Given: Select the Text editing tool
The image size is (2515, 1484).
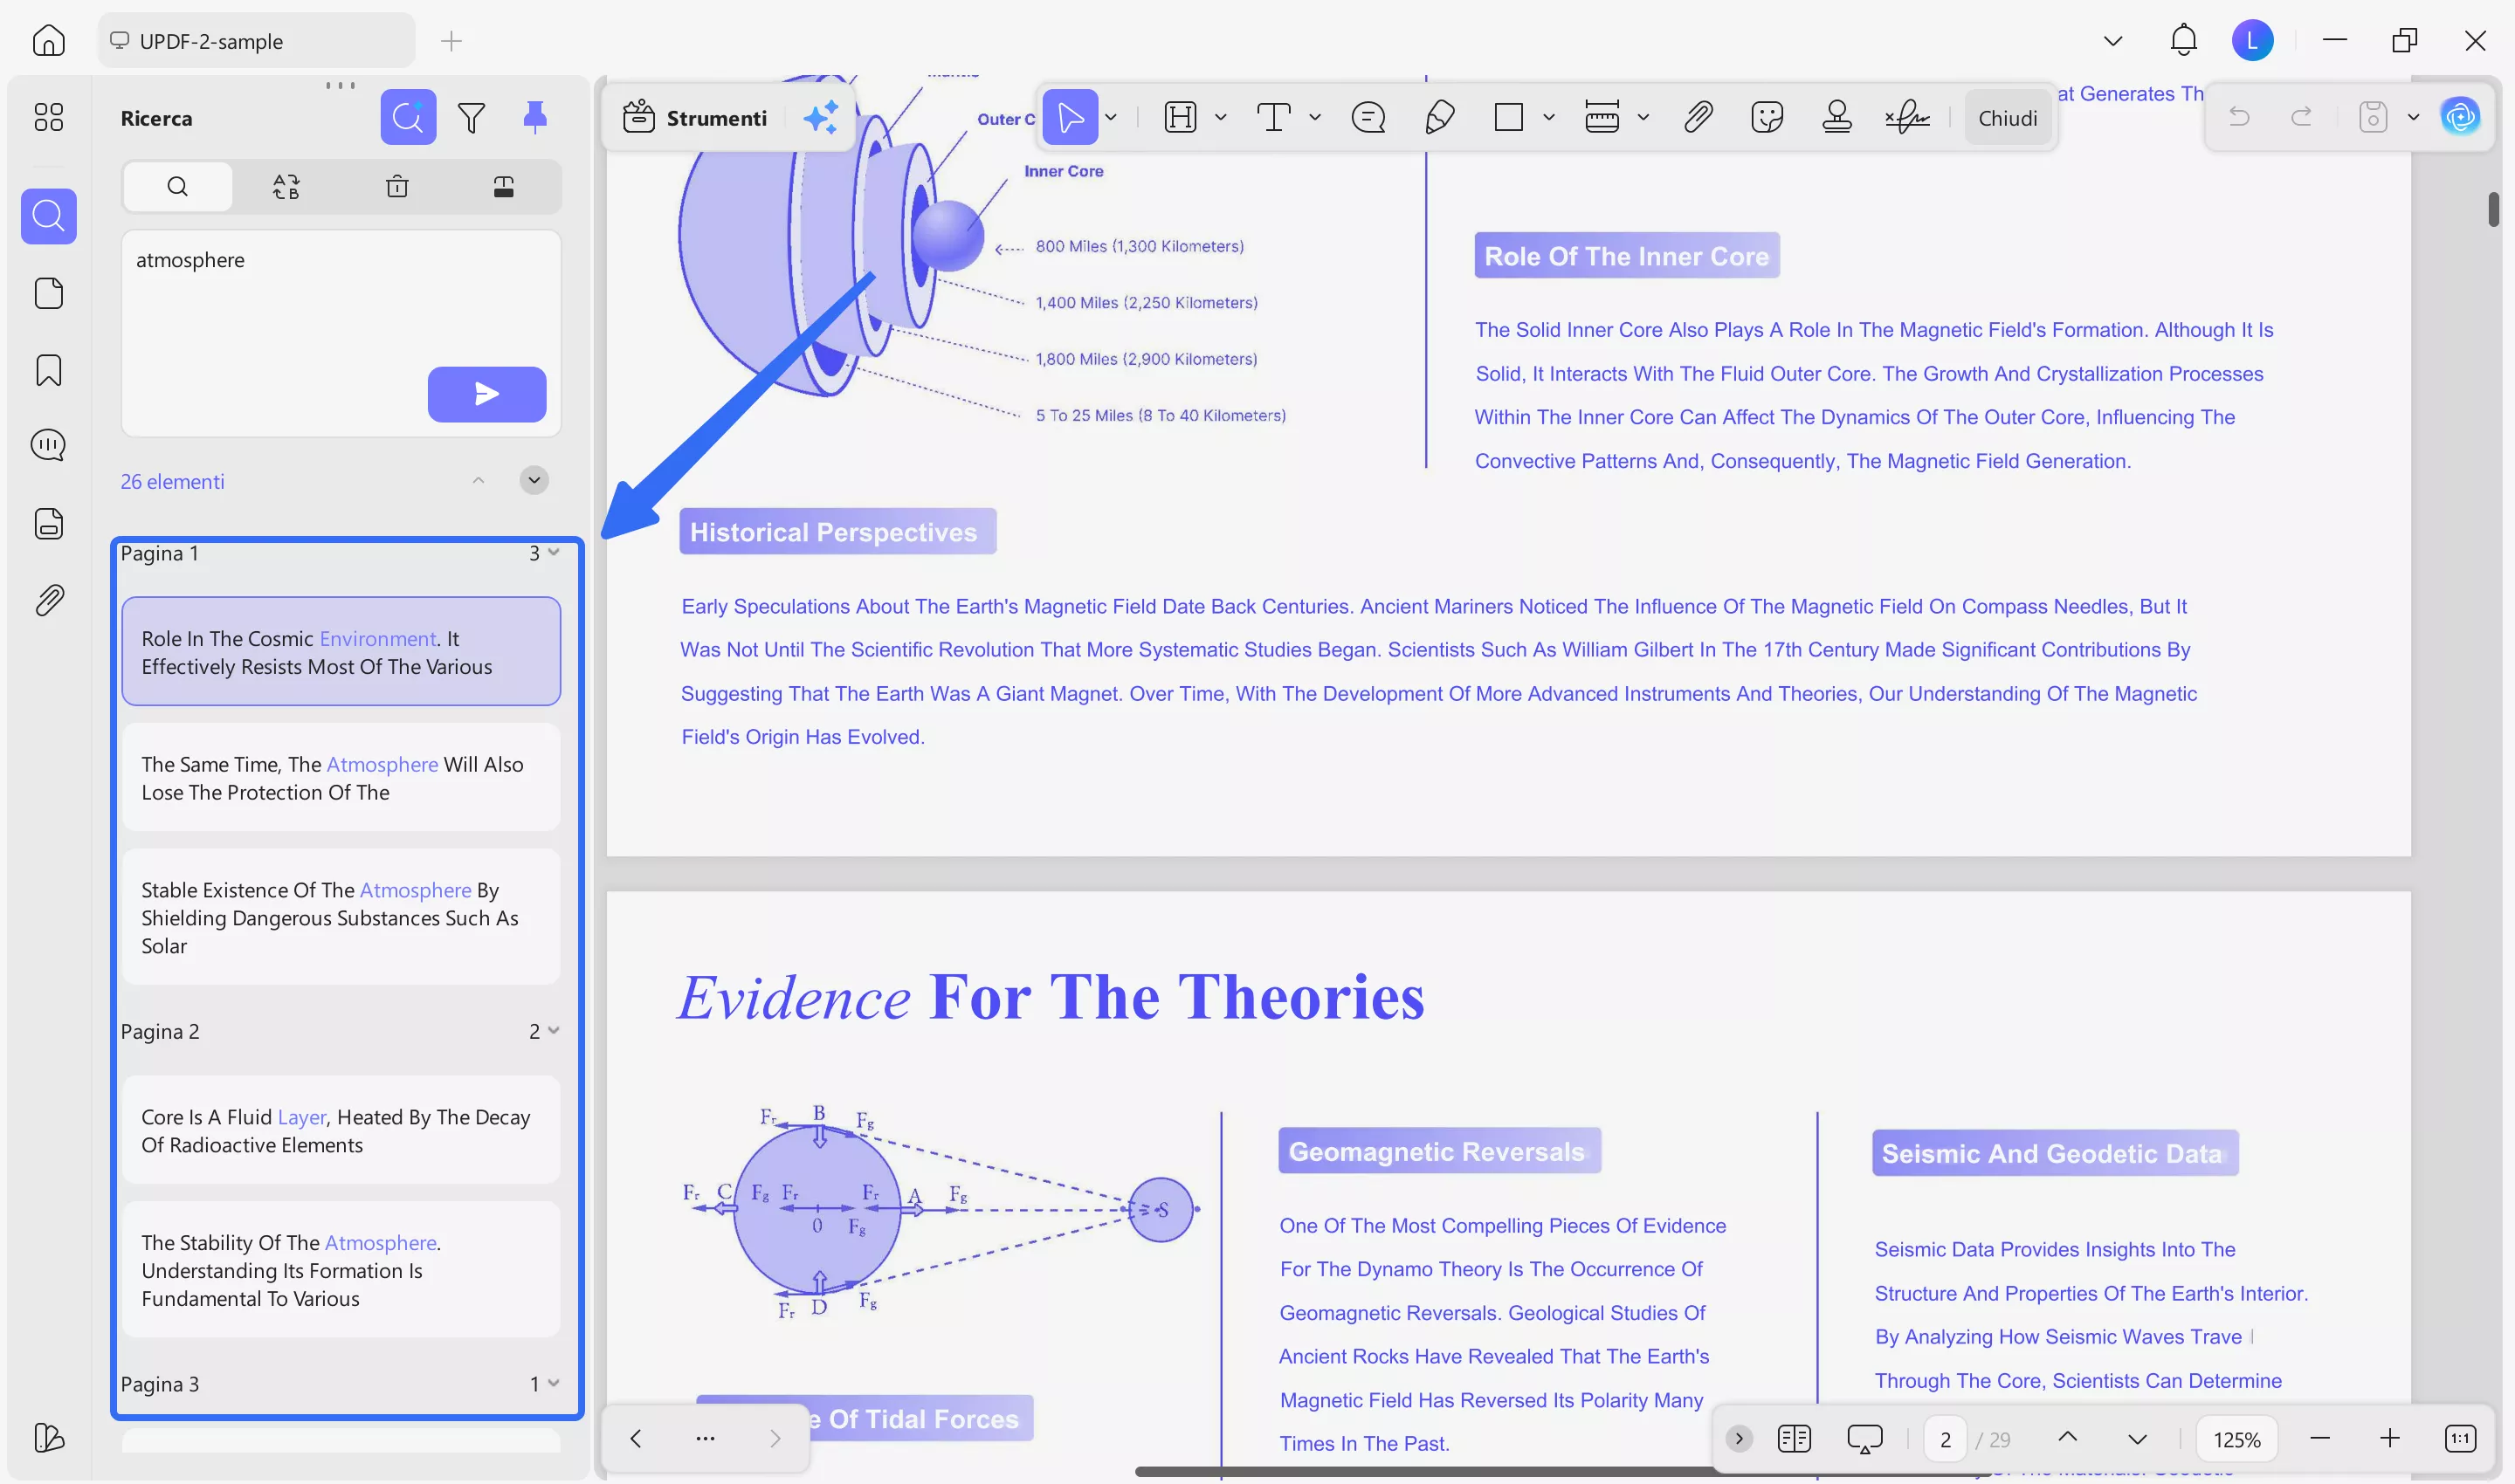Looking at the screenshot, I should point(1272,117).
